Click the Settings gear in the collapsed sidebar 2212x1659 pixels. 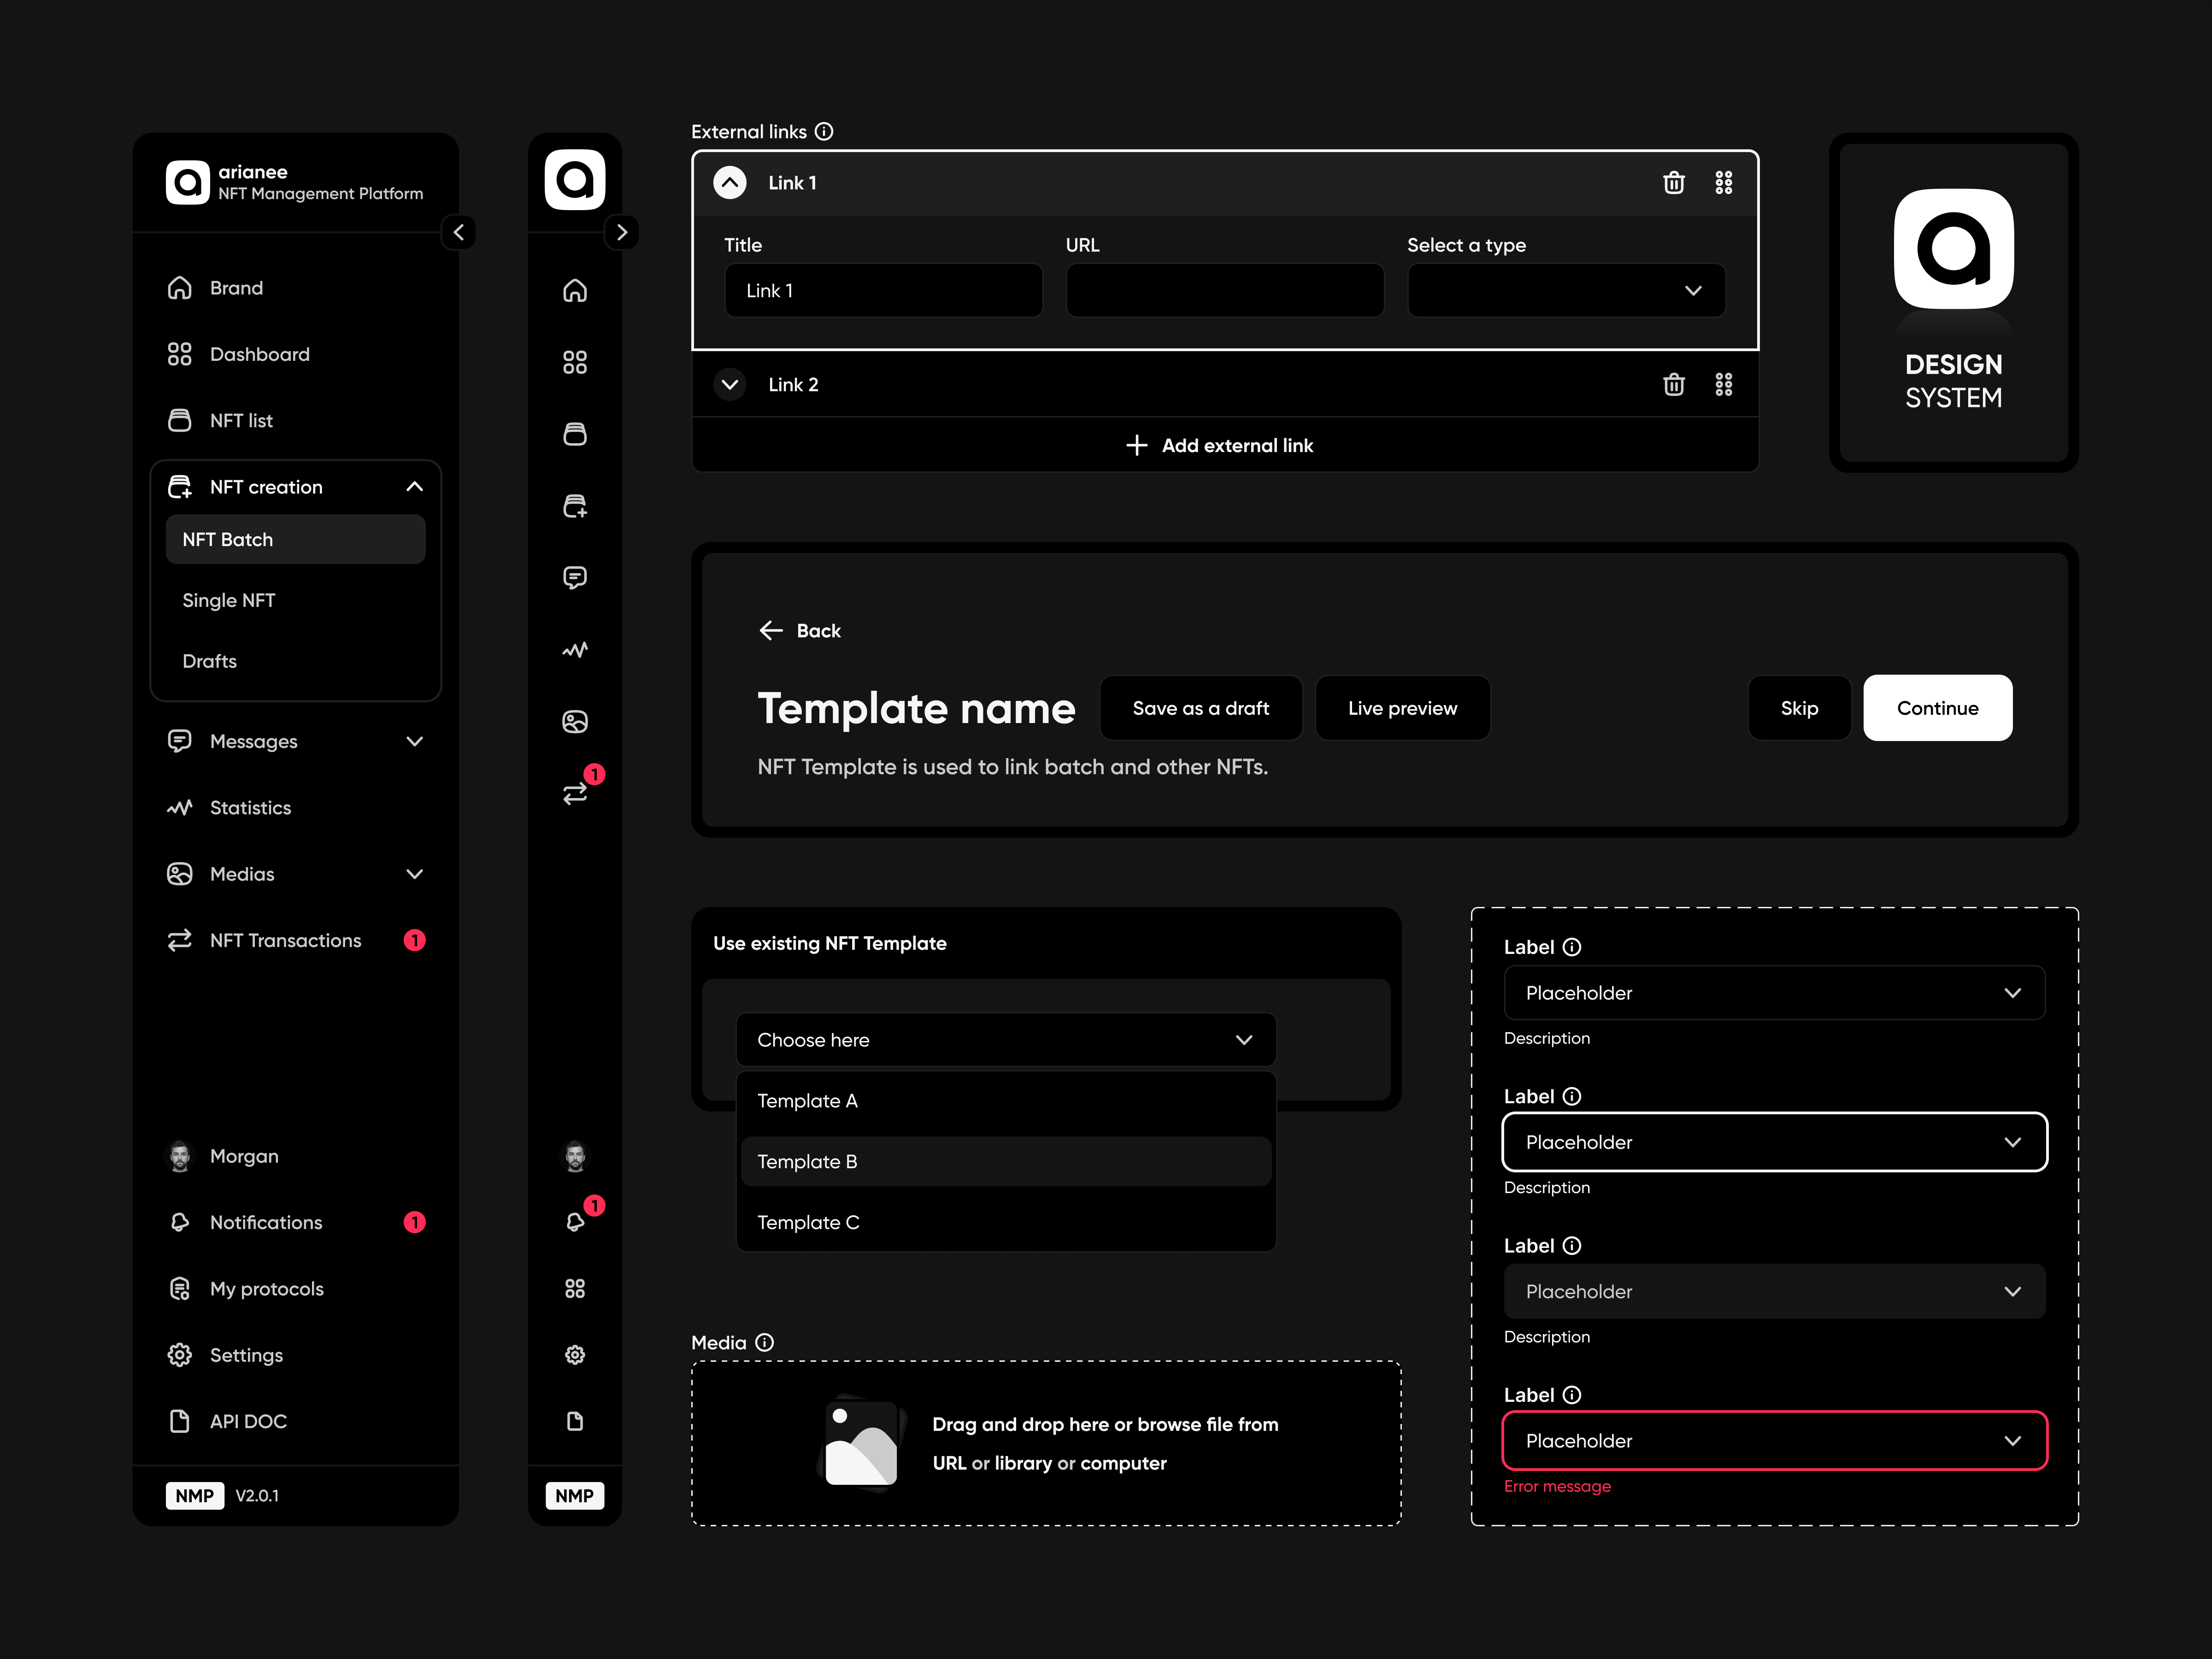pyautogui.click(x=575, y=1355)
